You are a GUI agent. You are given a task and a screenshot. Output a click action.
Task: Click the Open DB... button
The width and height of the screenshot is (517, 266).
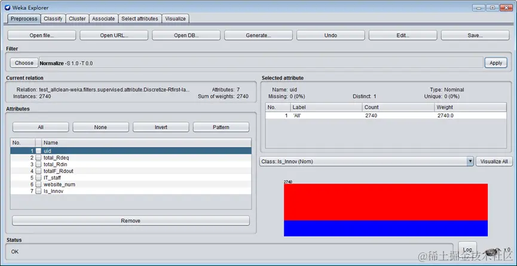tap(186, 35)
